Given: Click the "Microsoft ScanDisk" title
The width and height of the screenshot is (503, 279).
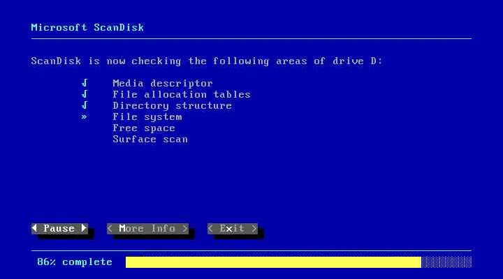Looking at the screenshot, I should 87,27.
